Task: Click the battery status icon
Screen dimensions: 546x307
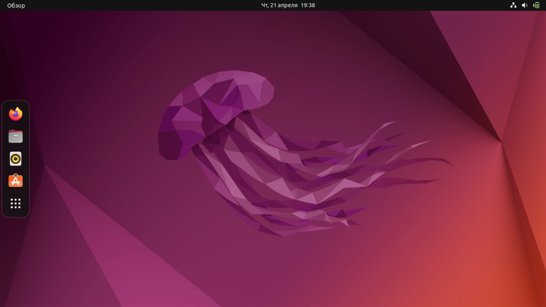Action: tap(536, 5)
